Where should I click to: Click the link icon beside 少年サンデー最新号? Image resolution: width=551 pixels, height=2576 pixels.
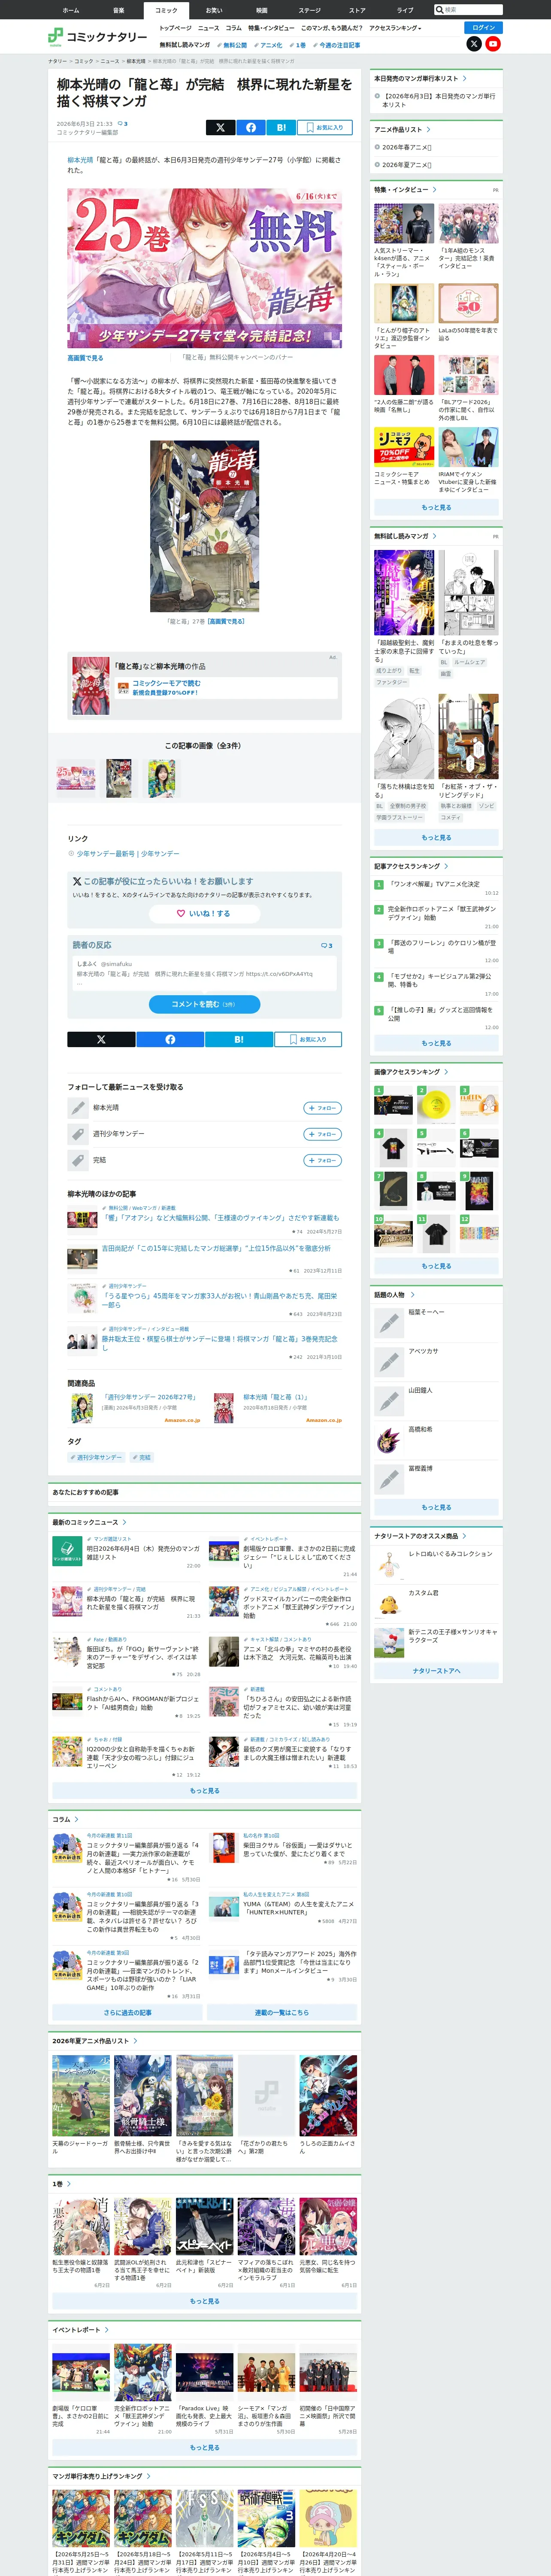coord(71,854)
